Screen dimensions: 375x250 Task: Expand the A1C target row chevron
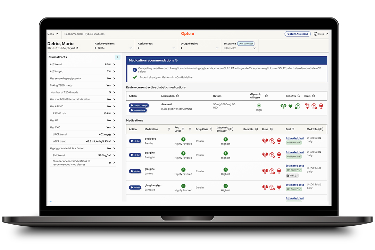coord(114,71)
